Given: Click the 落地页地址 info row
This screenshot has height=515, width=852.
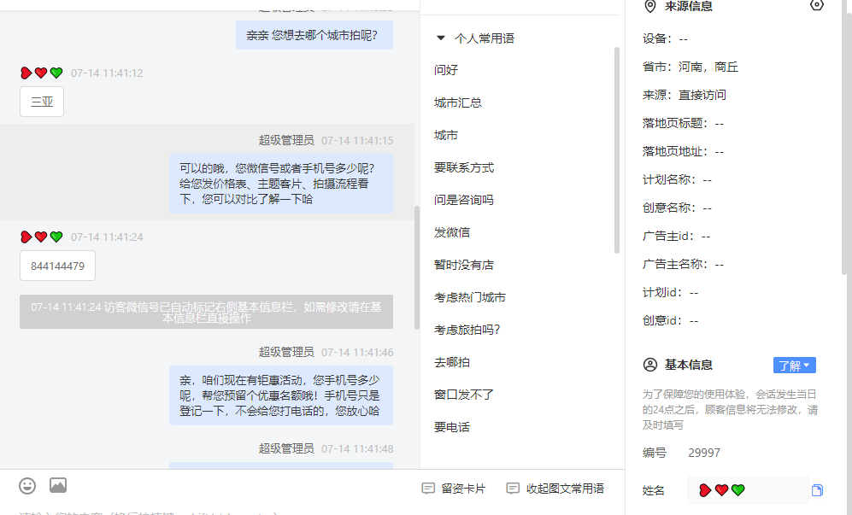Looking at the screenshot, I should click(683, 151).
